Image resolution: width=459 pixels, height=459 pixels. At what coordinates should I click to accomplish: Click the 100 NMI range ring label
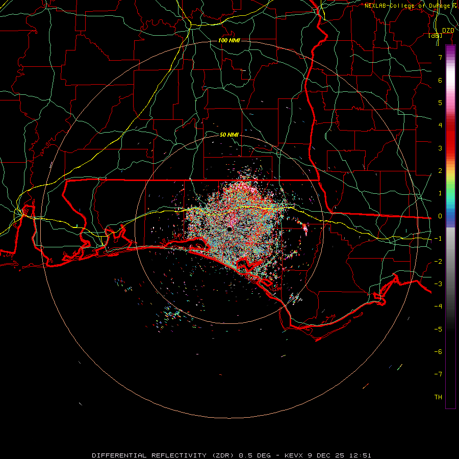click(x=229, y=40)
